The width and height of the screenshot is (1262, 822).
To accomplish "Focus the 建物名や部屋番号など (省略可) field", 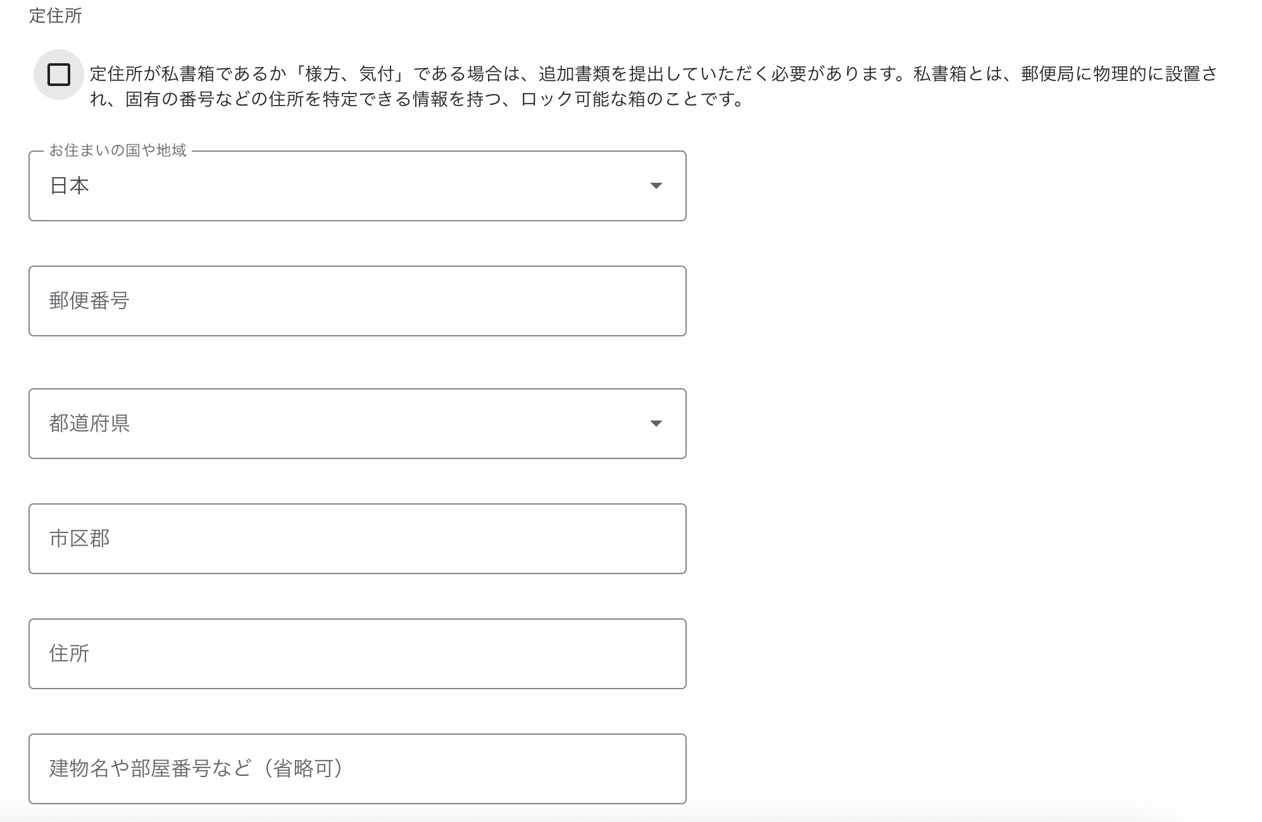I will click(357, 769).
